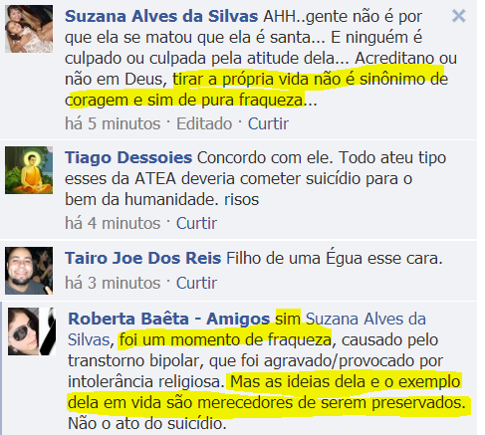The width and height of the screenshot is (485, 435).
Task: Open Suzana Alves da Silvas' profile picture
Action: coord(29,29)
